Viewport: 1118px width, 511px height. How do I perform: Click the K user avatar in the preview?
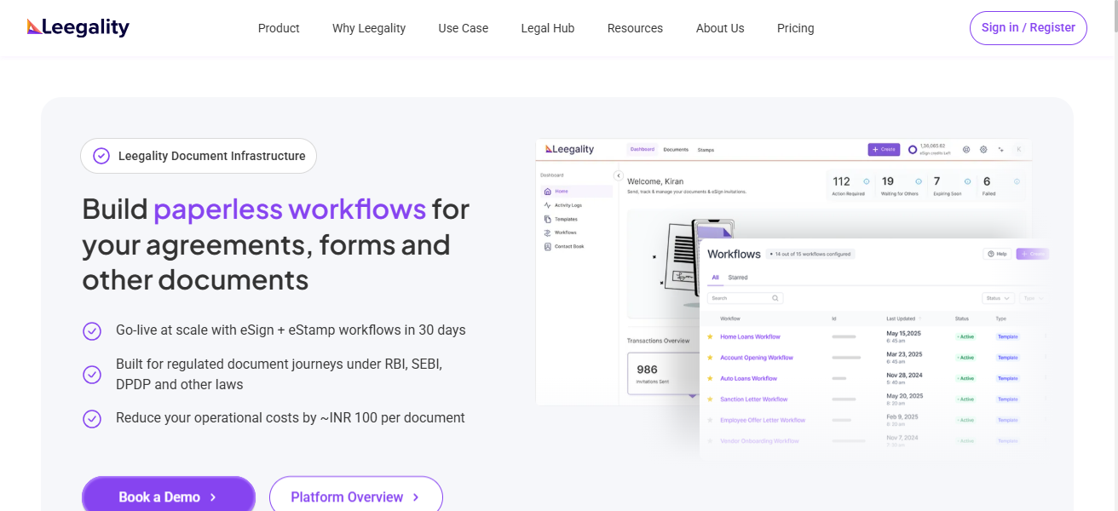coord(1019,149)
